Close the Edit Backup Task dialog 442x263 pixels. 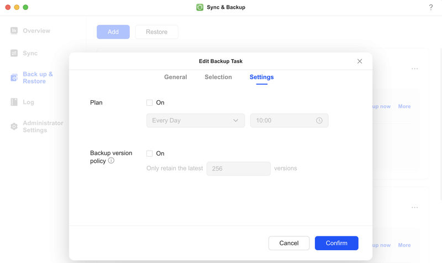[x=360, y=61]
